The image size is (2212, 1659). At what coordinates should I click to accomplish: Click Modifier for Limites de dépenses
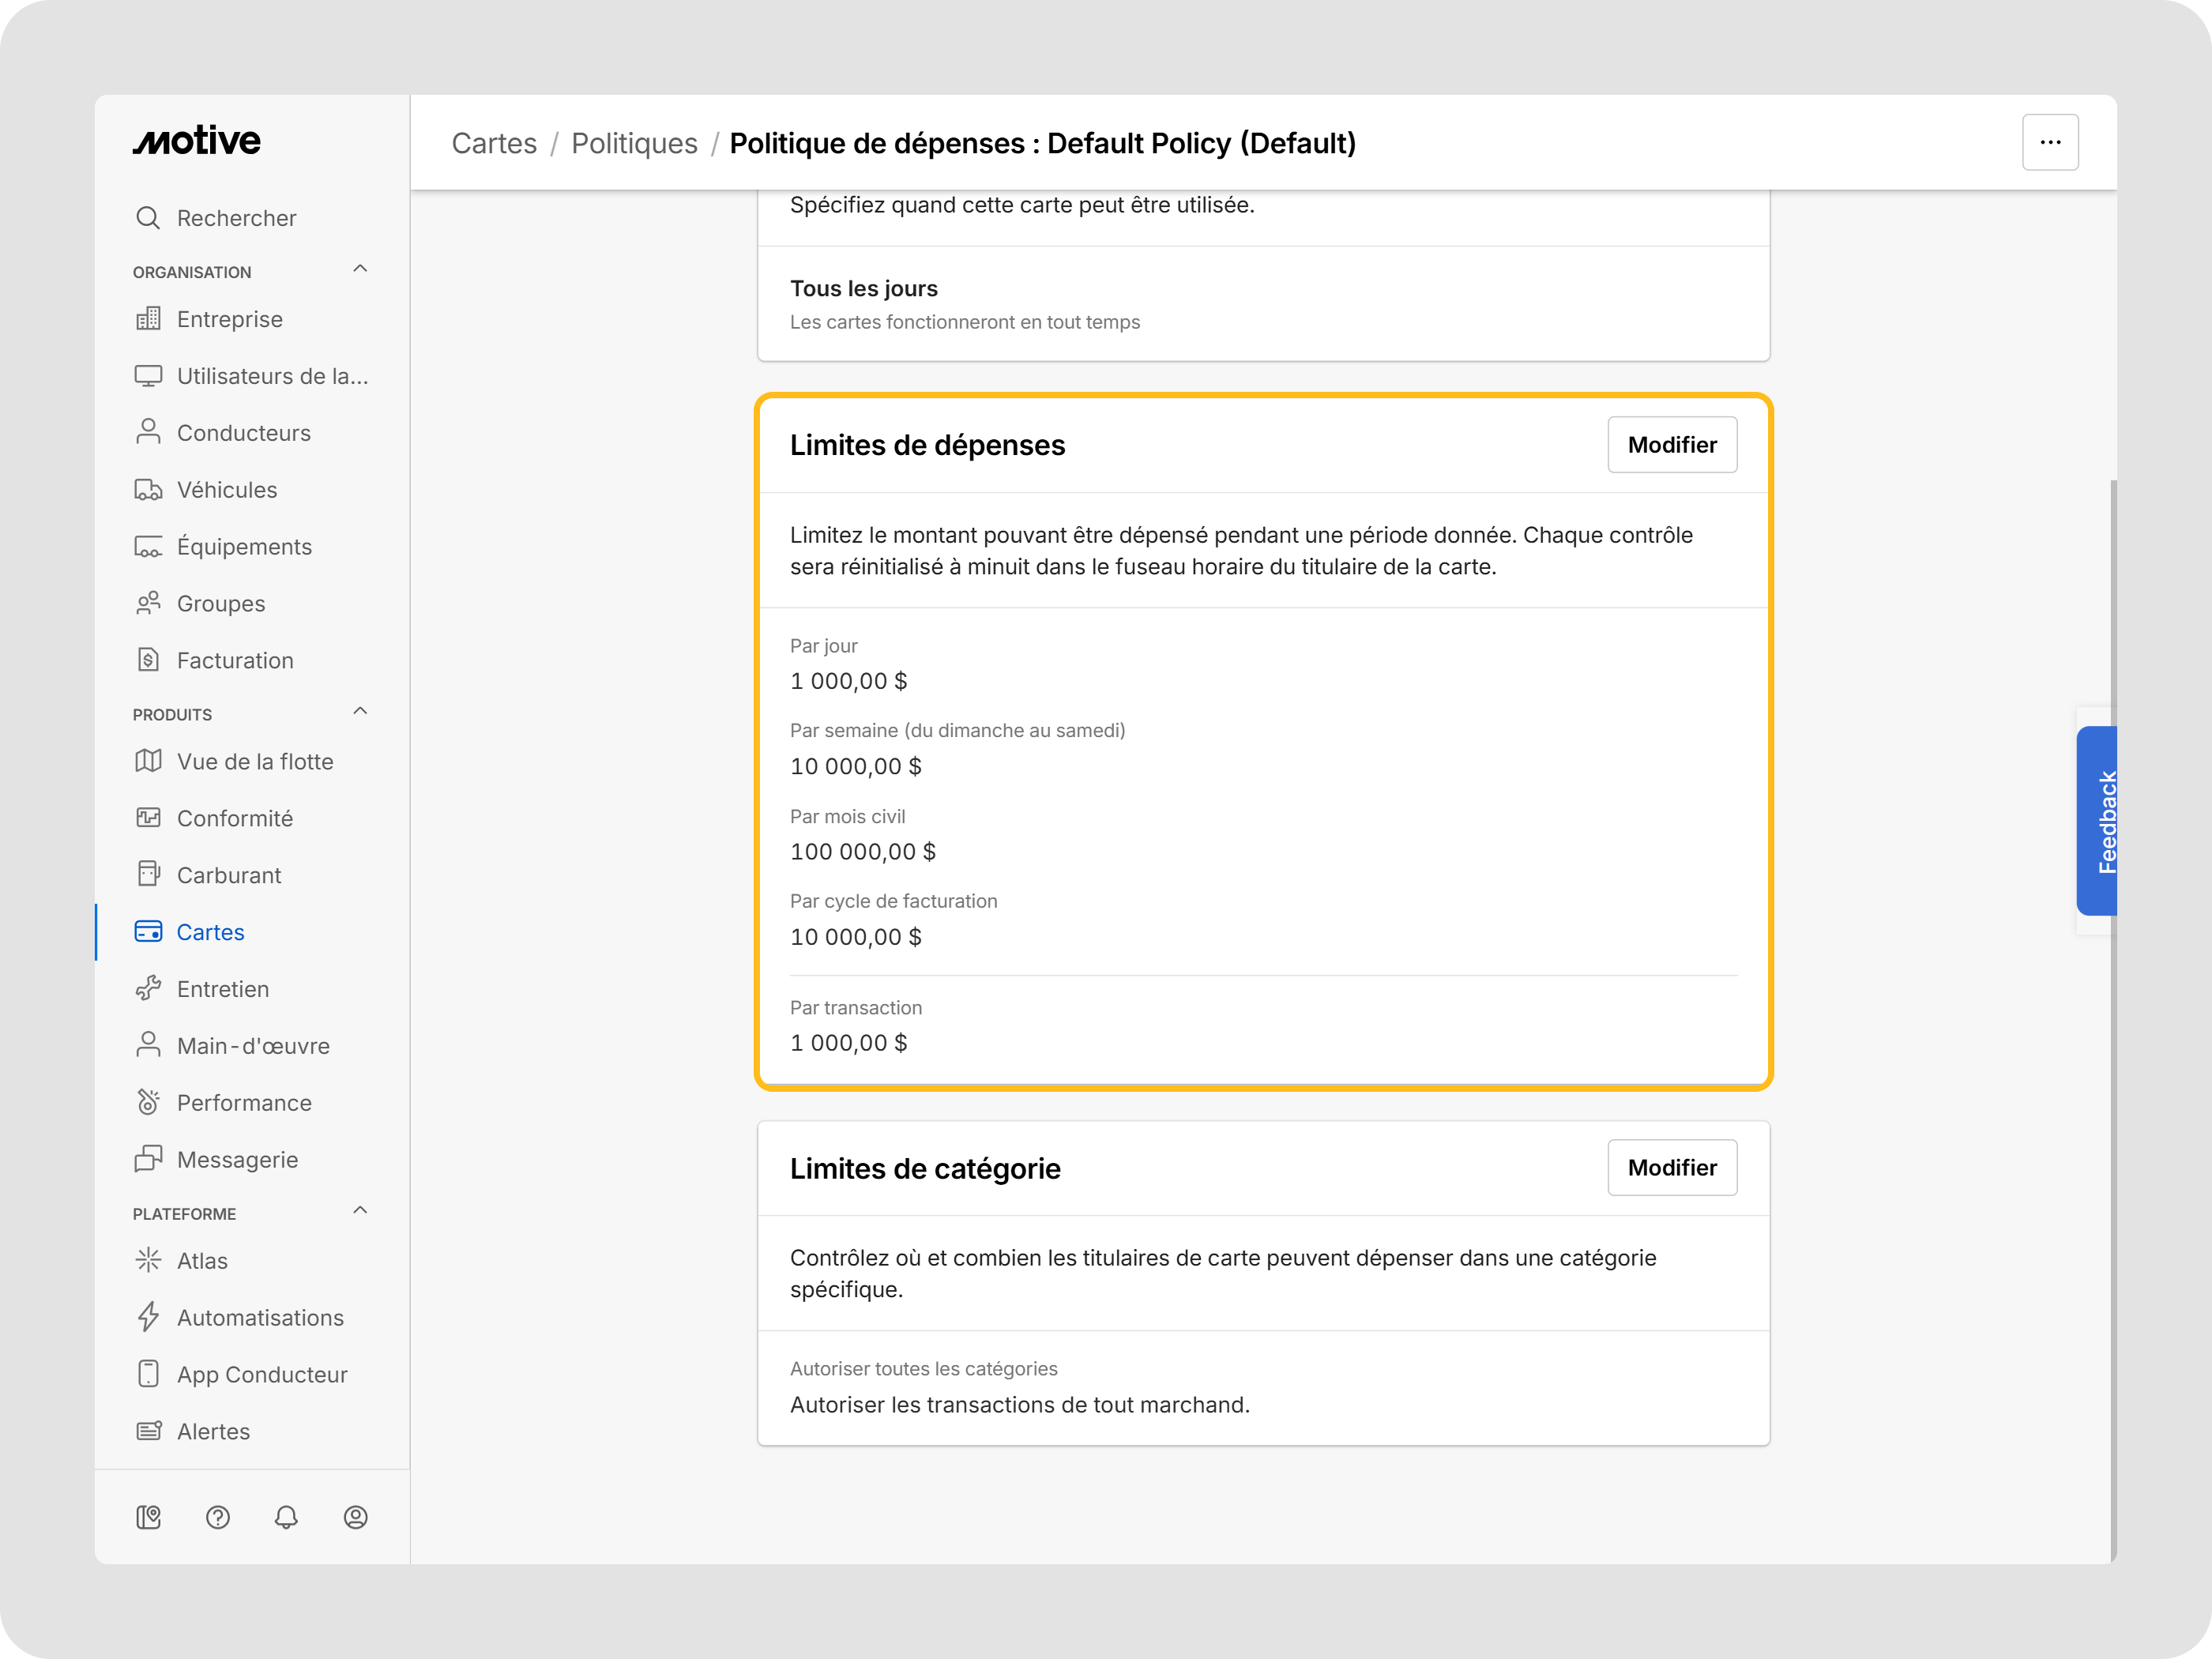point(1672,445)
